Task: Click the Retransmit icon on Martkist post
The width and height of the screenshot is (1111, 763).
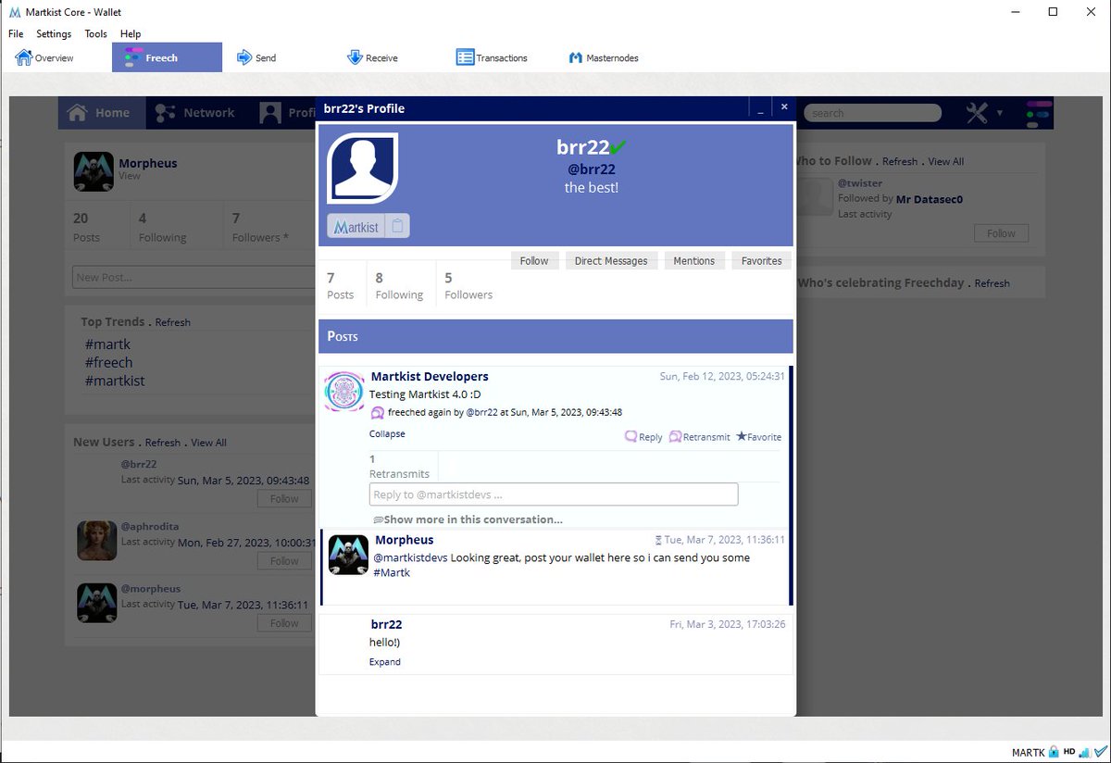Action: click(675, 436)
